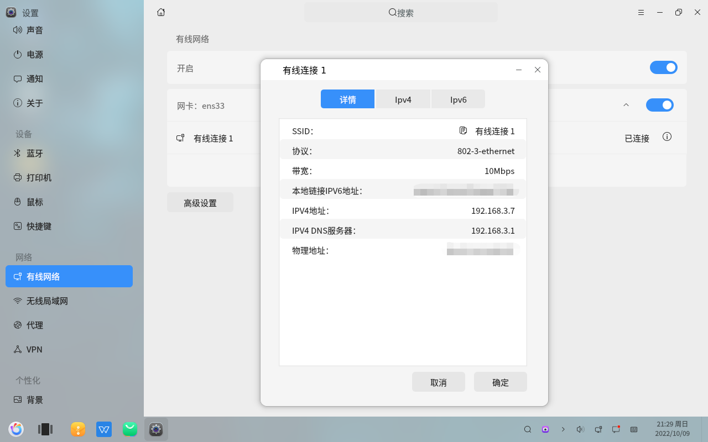Click the 搜索 search field

[x=401, y=12]
